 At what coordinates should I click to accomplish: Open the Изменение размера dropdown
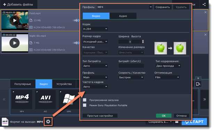point(131,53)
